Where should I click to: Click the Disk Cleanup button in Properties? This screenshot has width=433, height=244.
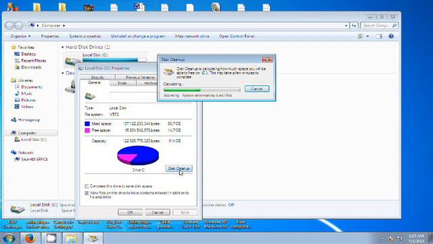(x=179, y=169)
